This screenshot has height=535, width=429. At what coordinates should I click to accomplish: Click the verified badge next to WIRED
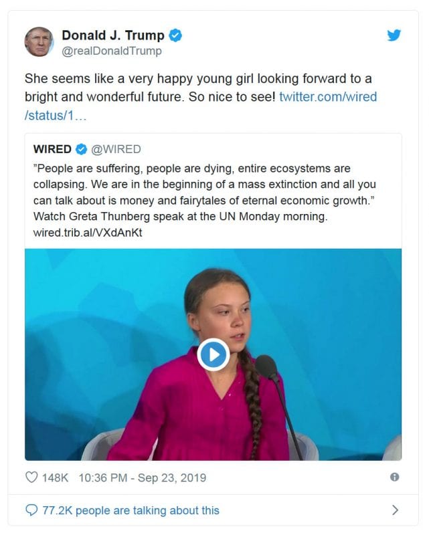click(81, 149)
